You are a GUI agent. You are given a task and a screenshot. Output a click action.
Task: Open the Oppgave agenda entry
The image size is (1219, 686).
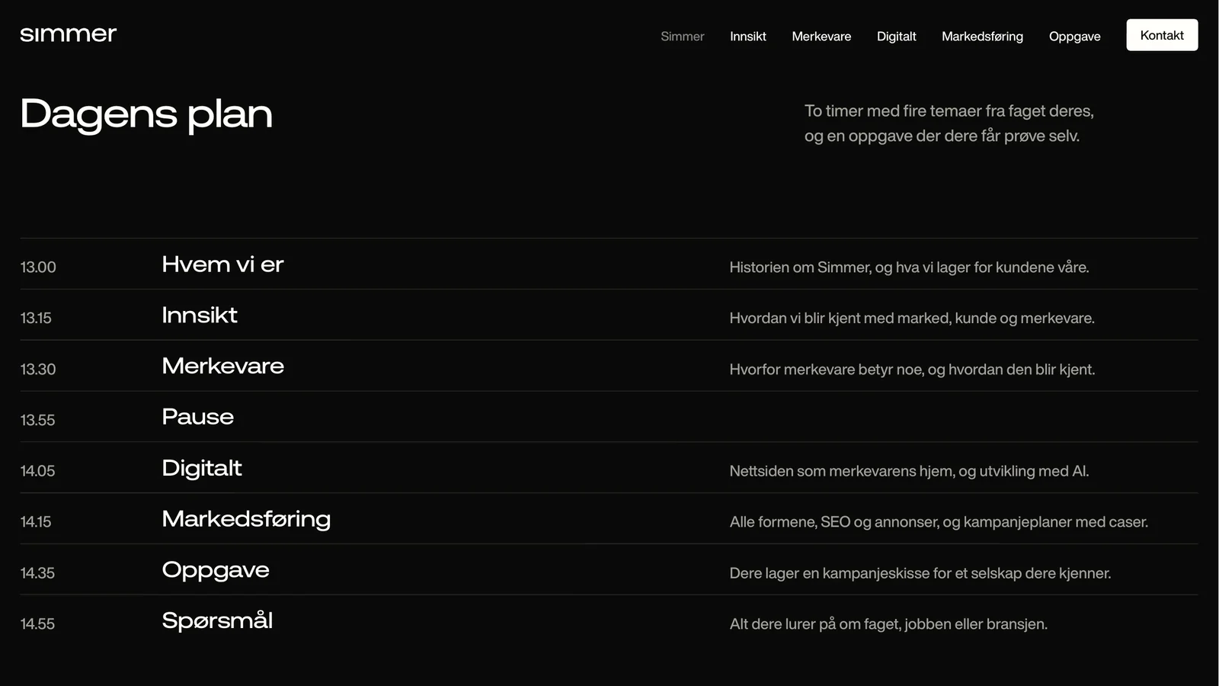click(609, 570)
